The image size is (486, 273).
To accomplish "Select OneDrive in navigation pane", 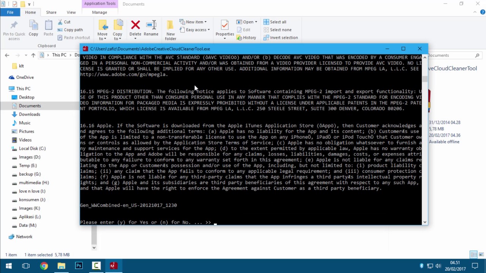I will click(x=25, y=77).
